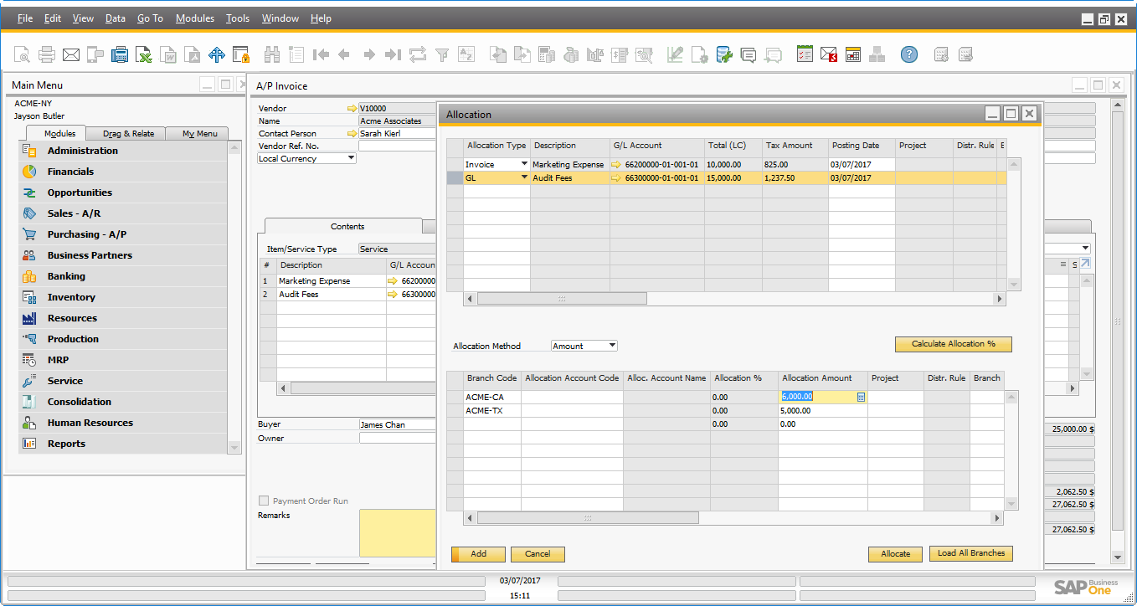The image size is (1137, 606).
Task: Click the Help question mark icon
Action: (x=908, y=55)
